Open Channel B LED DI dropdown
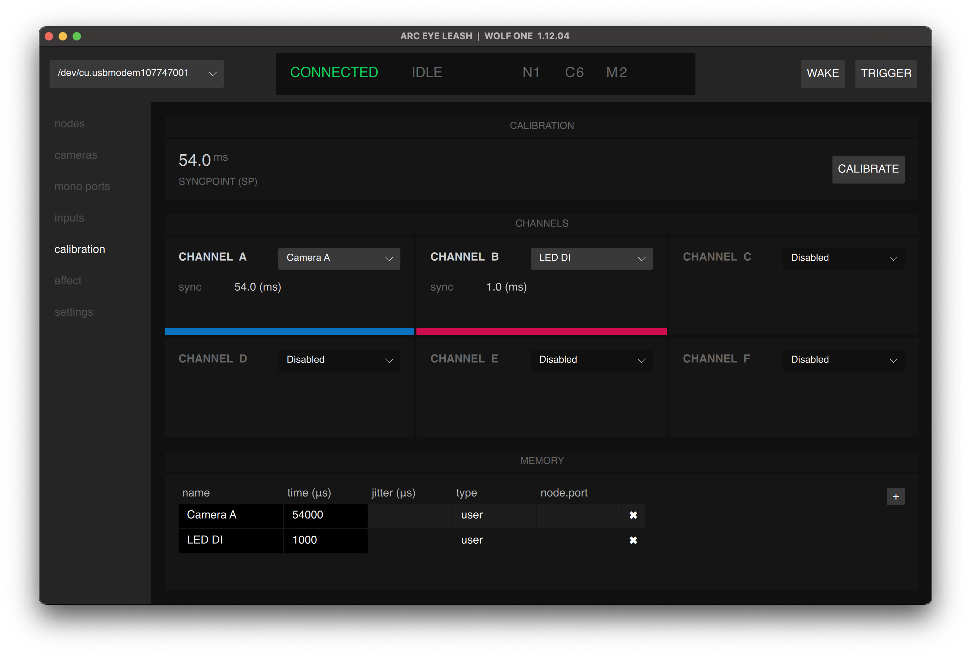The height and width of the screenshot is (656, 971). click(591, 258)
